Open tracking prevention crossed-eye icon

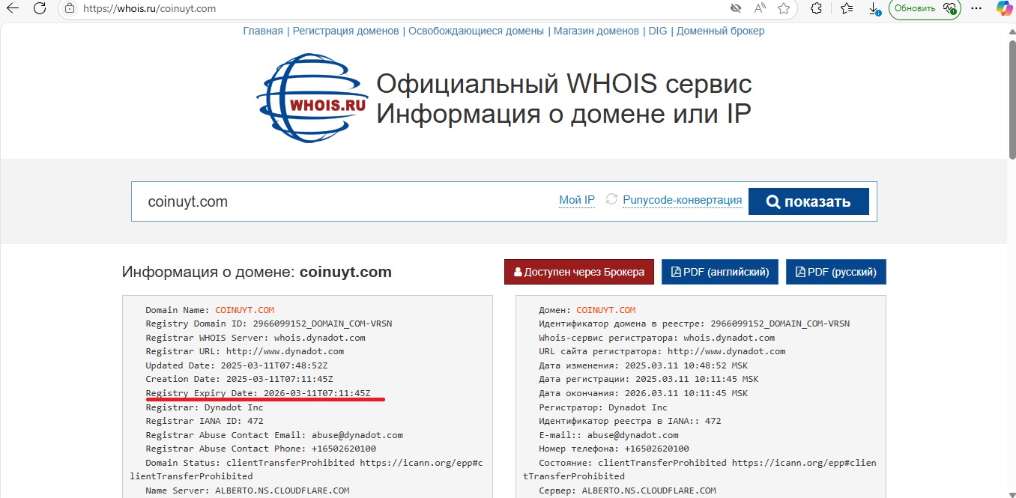click(736, 9)
